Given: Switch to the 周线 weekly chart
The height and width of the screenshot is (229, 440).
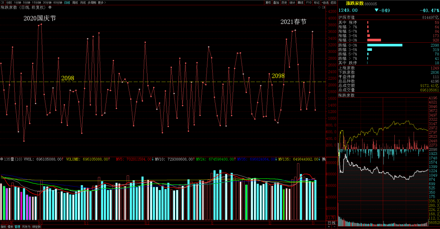Looking at the screenshot, I should (x=75, y=2).
